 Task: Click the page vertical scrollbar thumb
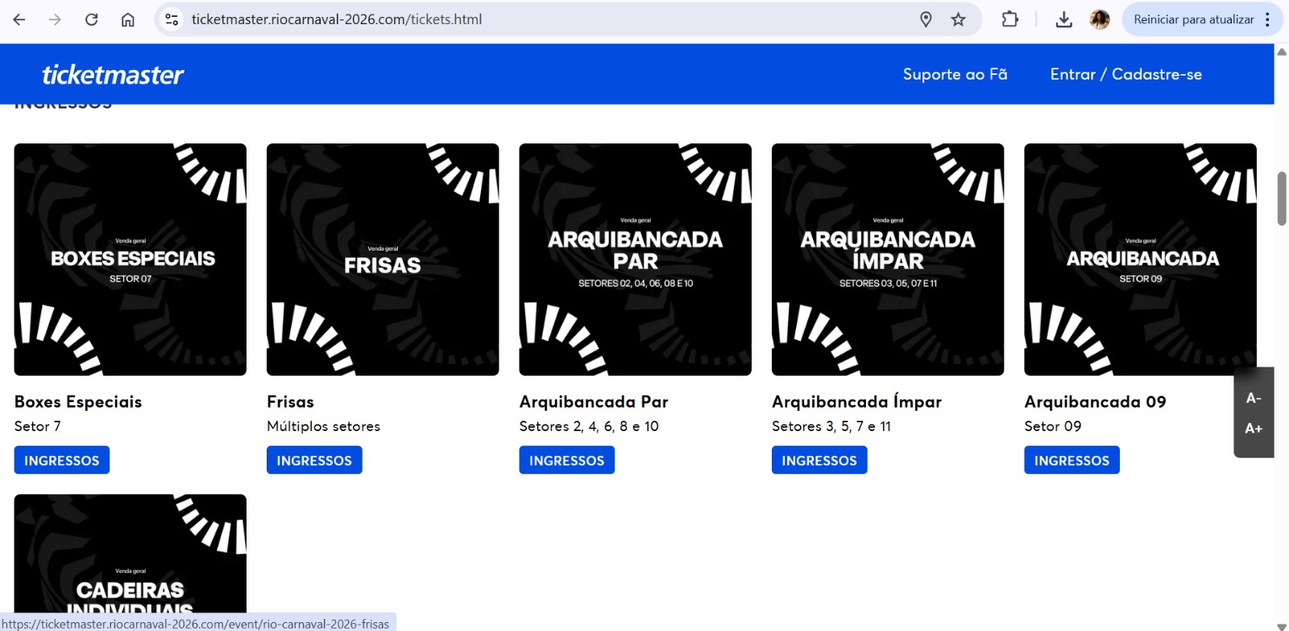(x=1281, y=198)
